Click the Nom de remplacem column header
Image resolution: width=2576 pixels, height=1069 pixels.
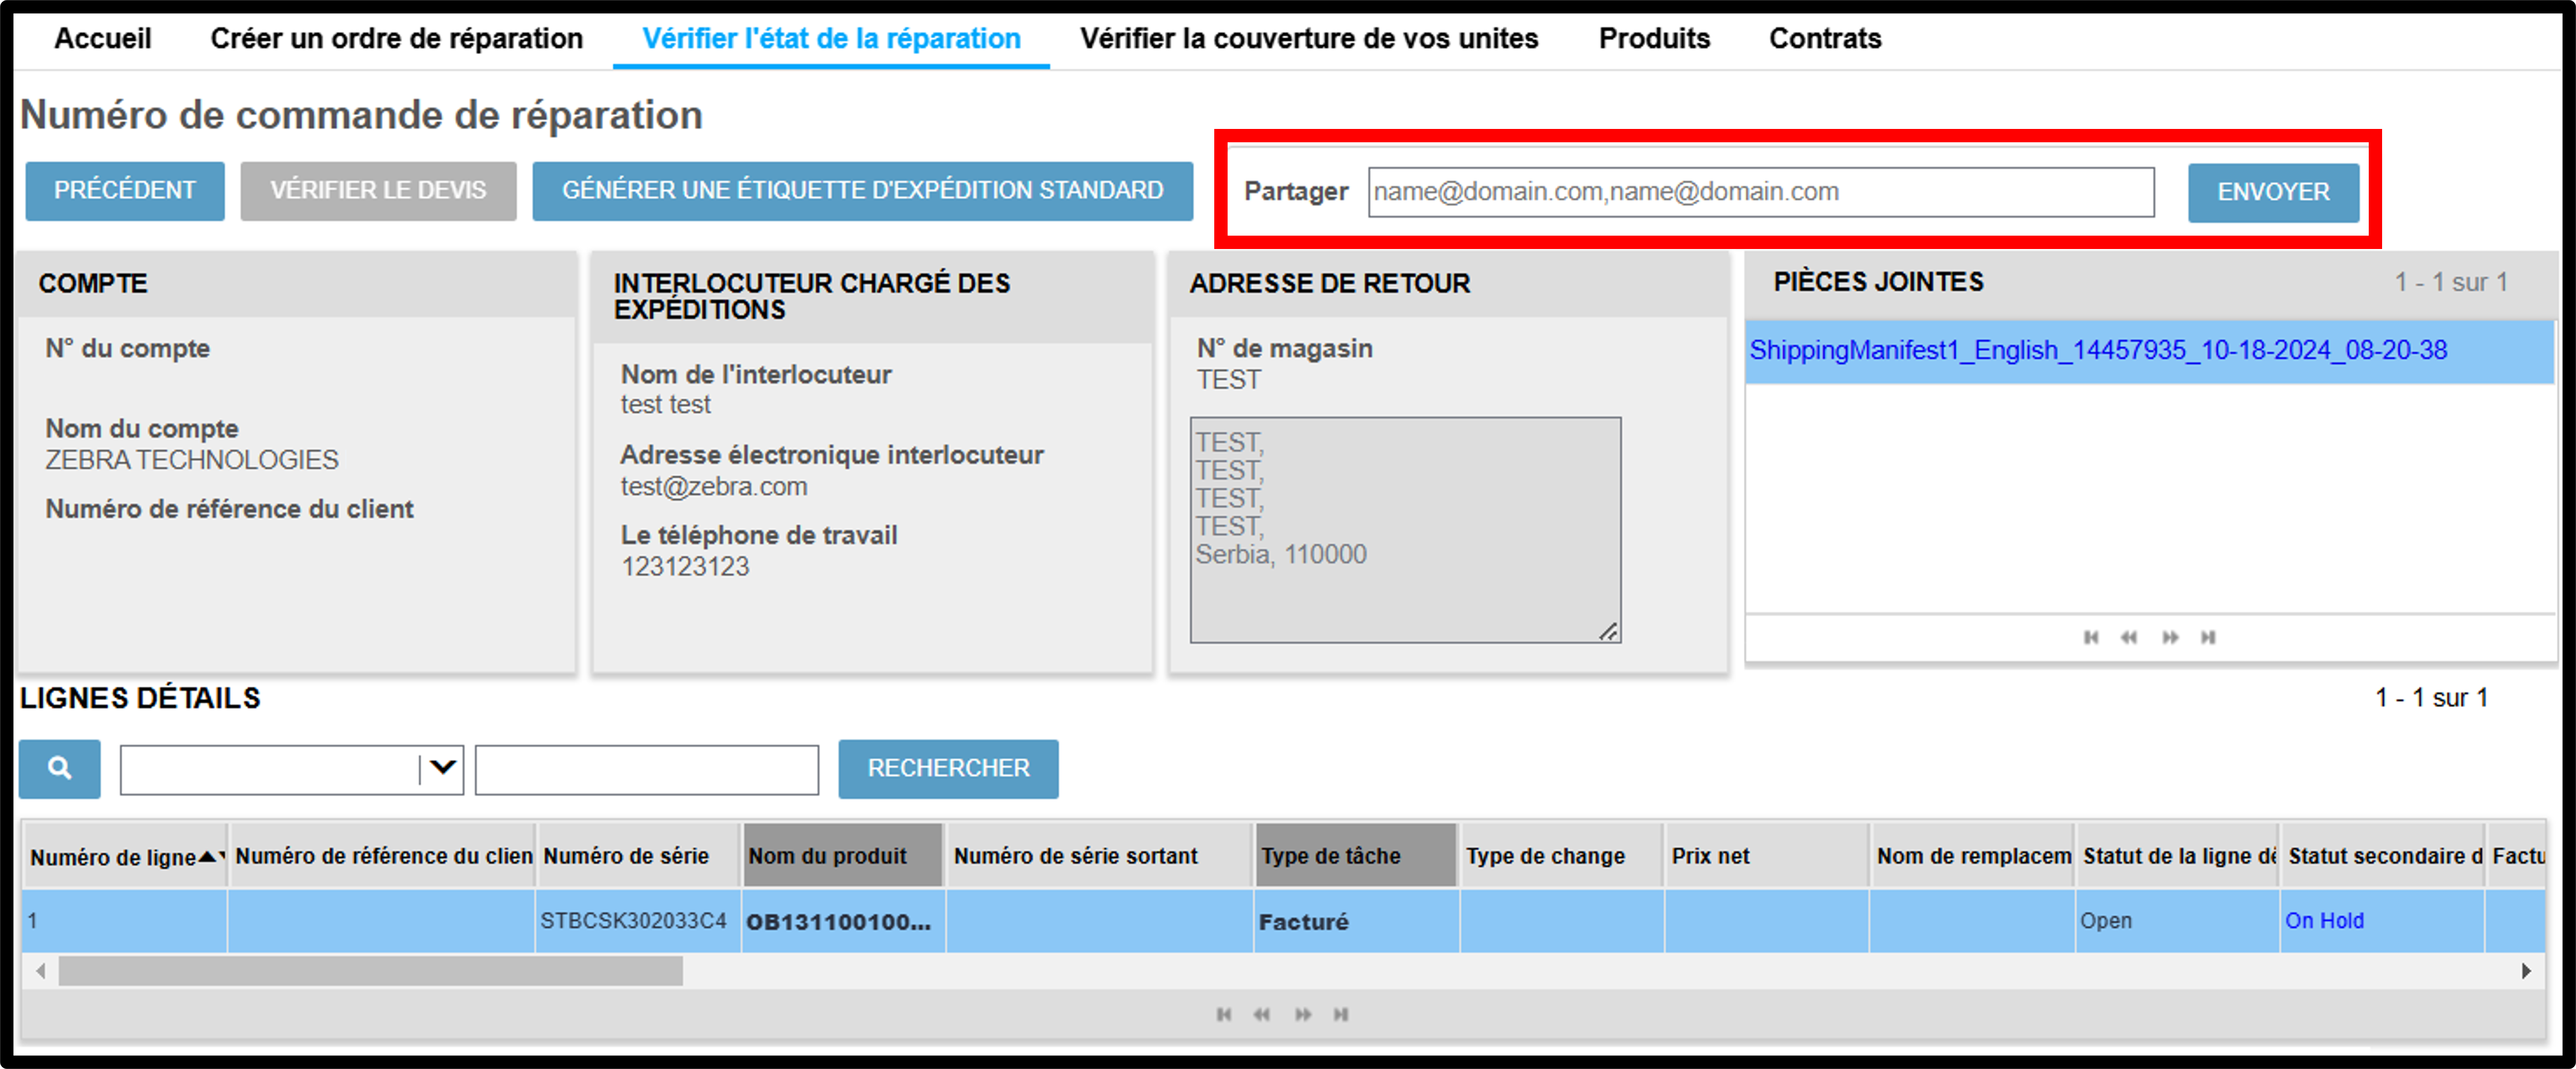pos(1972,856)
